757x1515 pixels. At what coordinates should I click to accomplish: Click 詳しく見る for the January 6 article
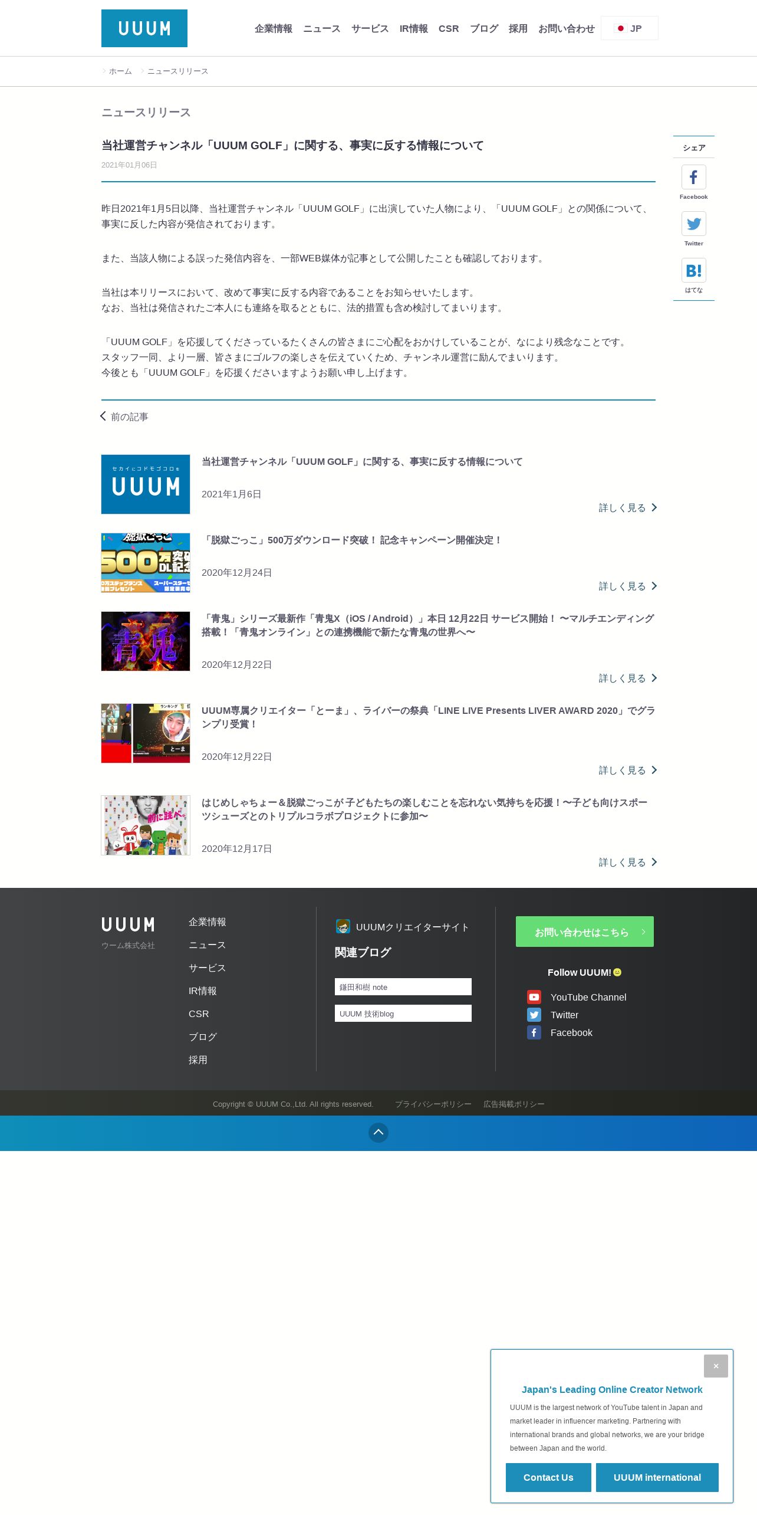(x=628, y=508)
